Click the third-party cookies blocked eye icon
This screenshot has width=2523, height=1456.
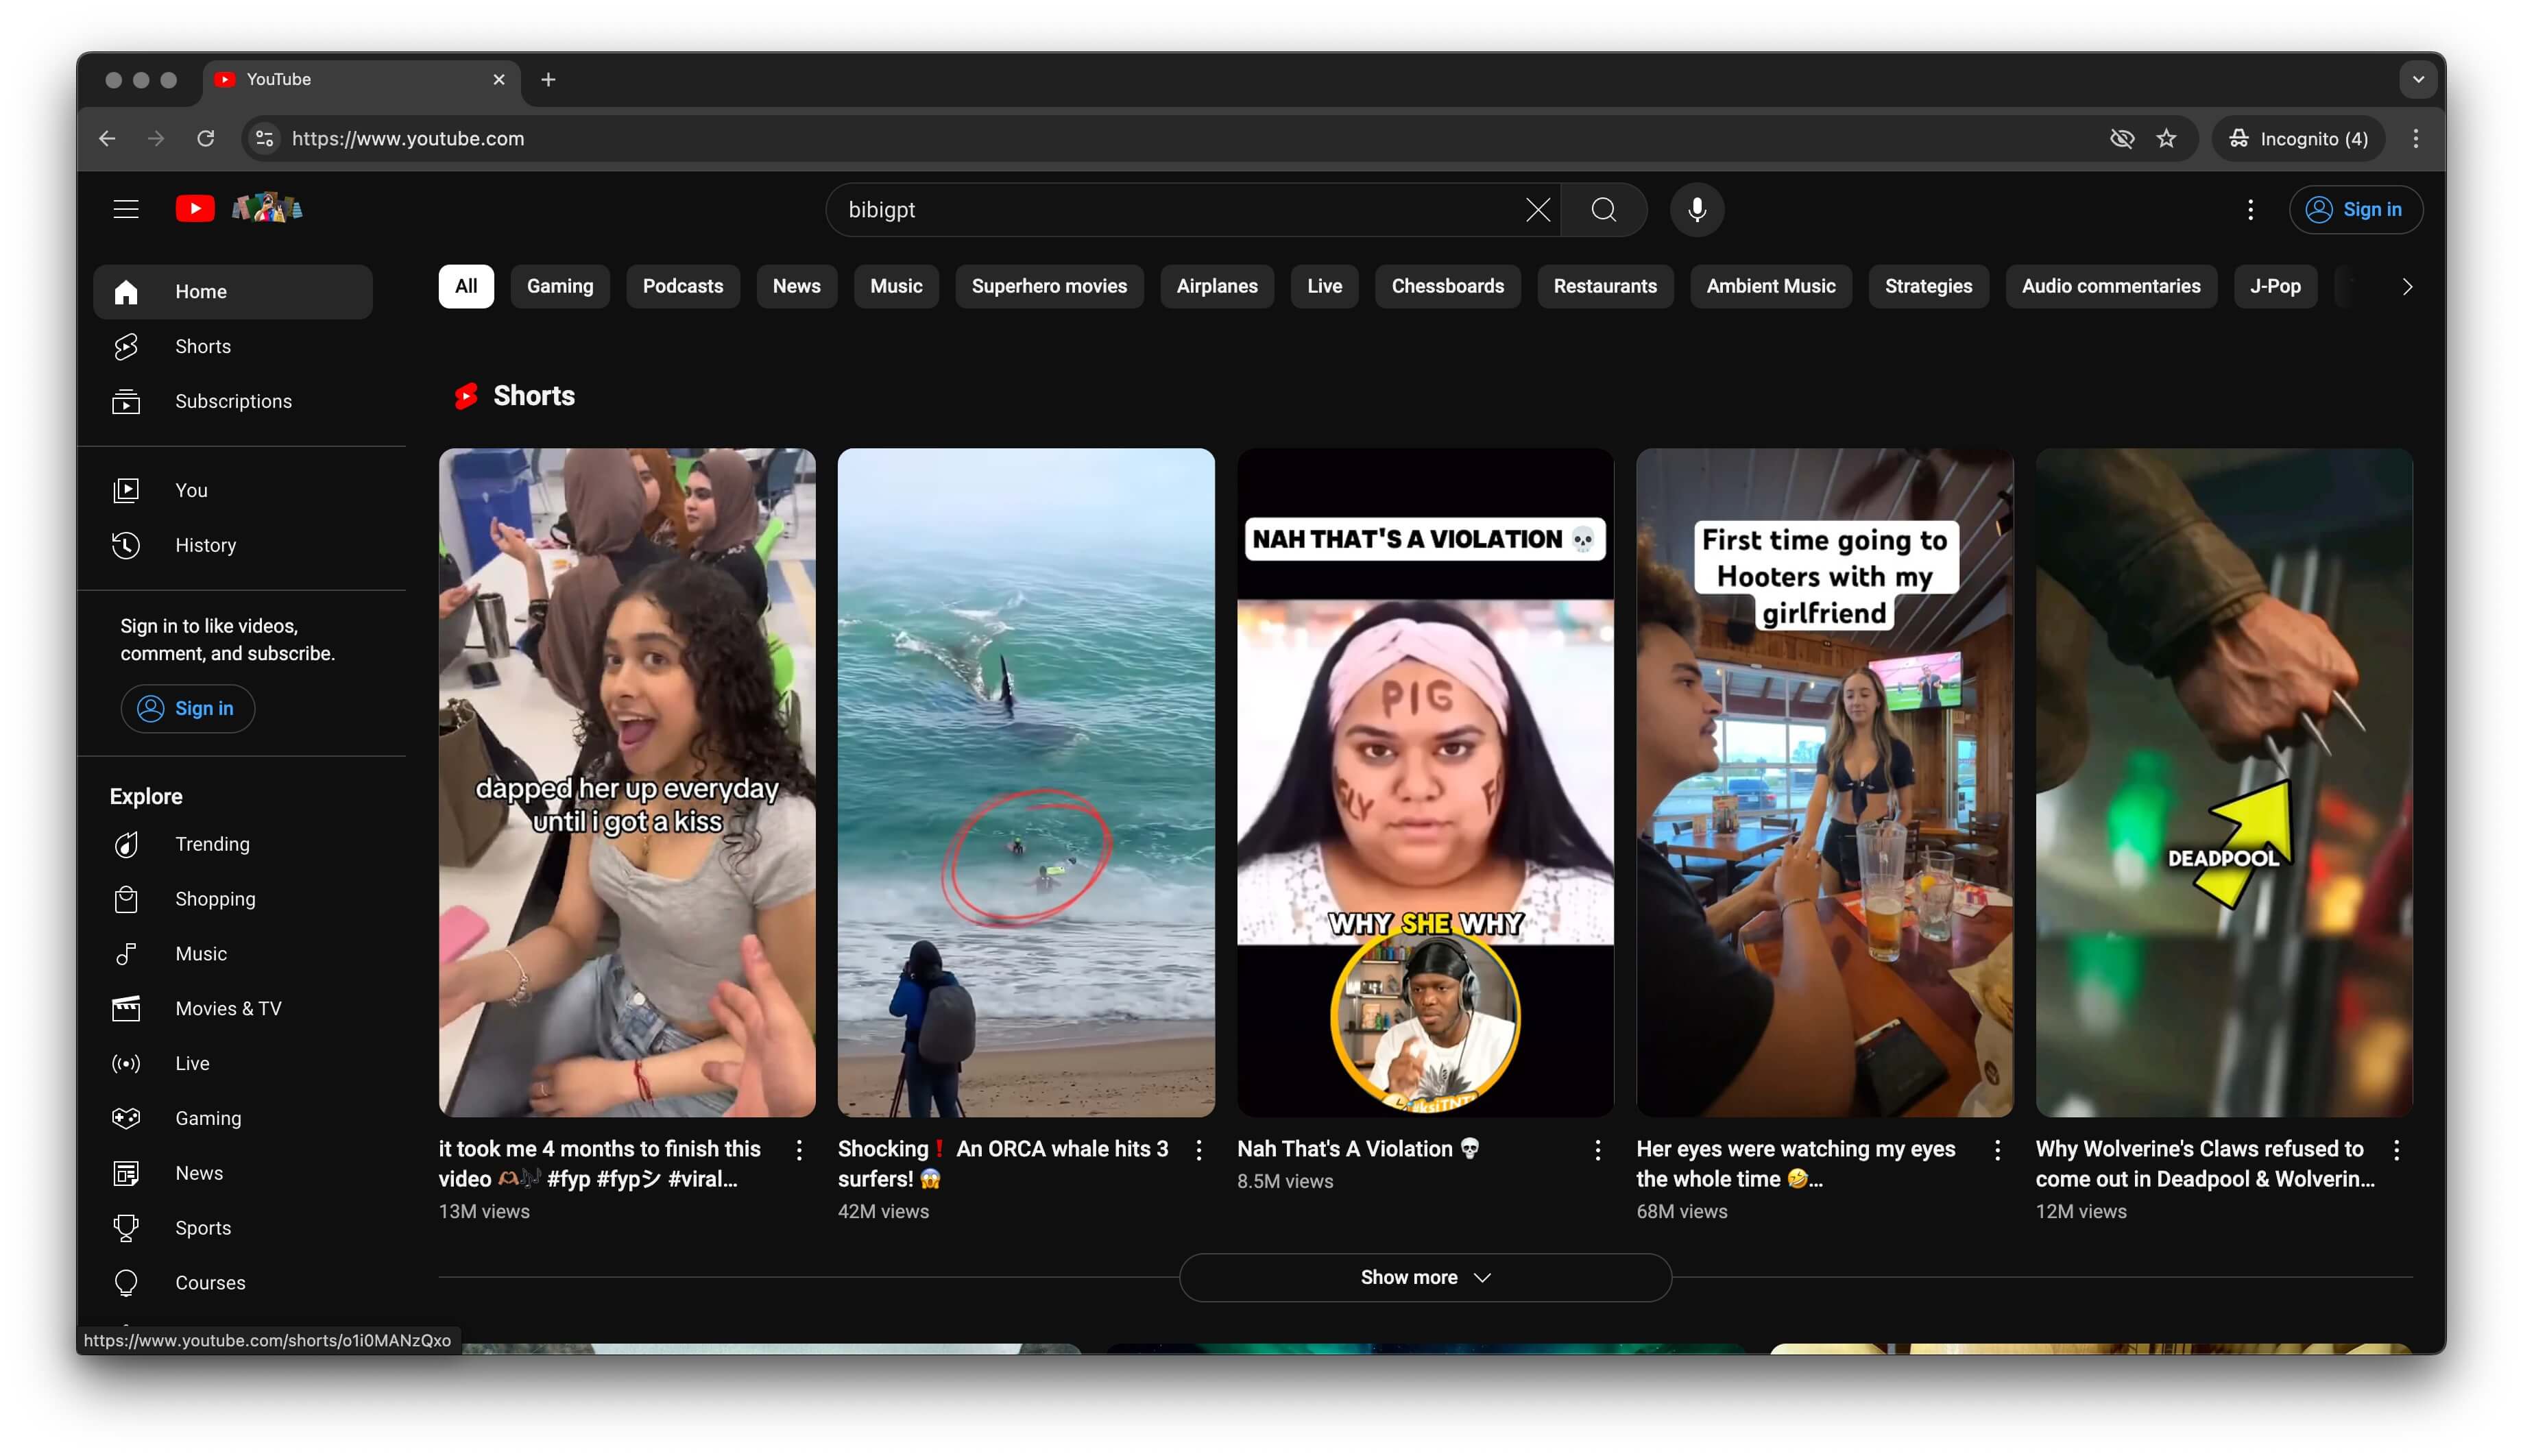point(2121,138)
